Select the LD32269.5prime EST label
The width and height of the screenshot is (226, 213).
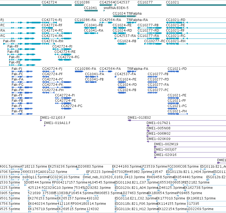200,209
